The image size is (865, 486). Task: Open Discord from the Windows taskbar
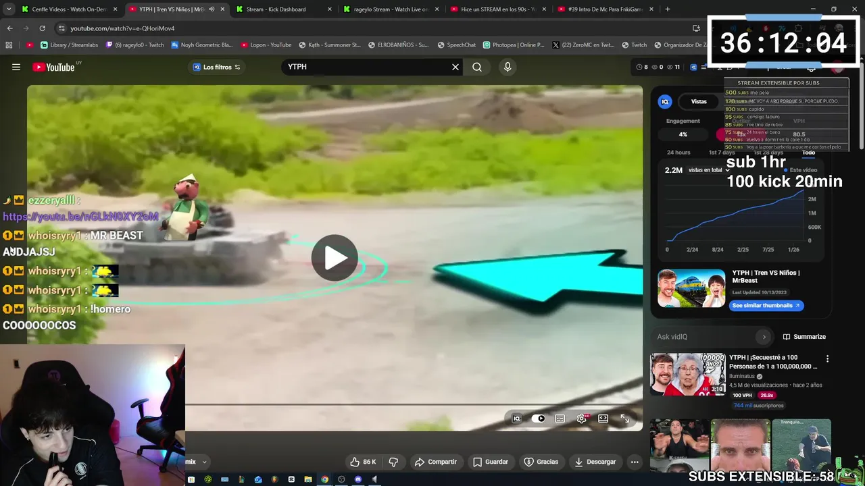[x=358, y=480]
